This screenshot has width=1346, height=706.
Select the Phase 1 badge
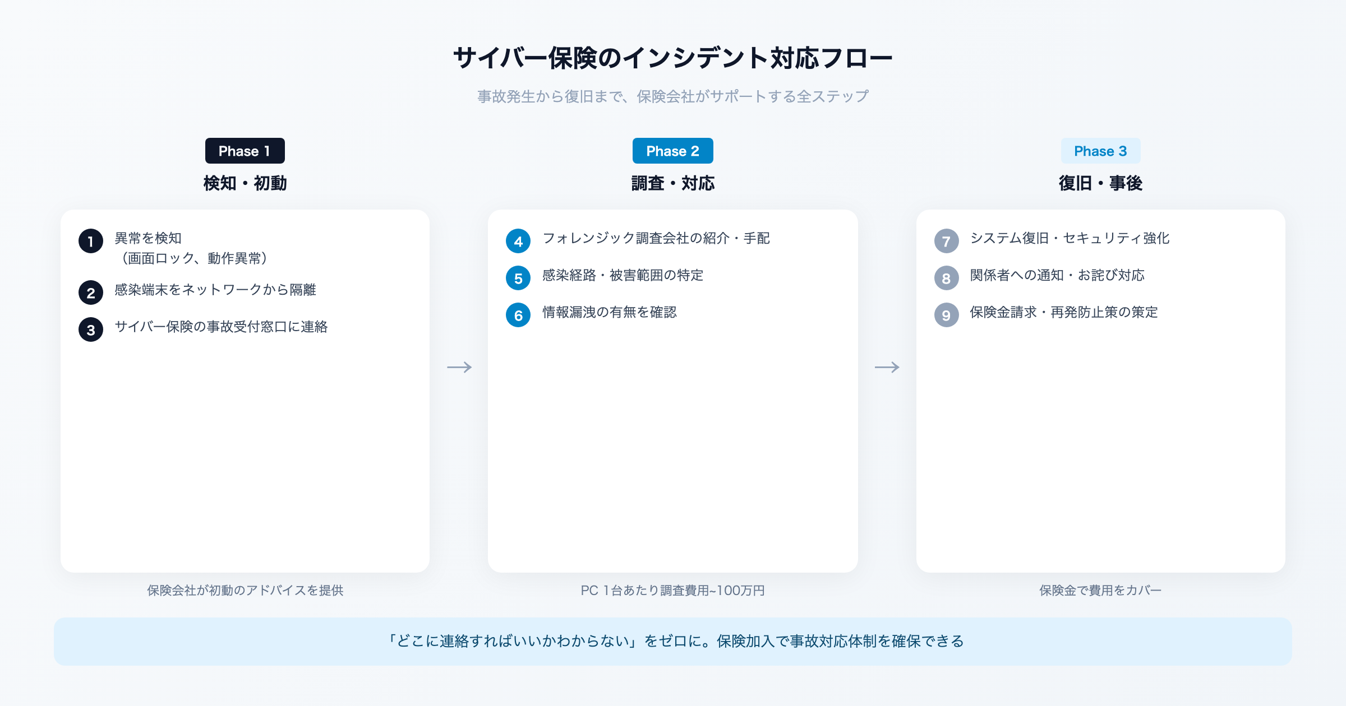(245, 150)
